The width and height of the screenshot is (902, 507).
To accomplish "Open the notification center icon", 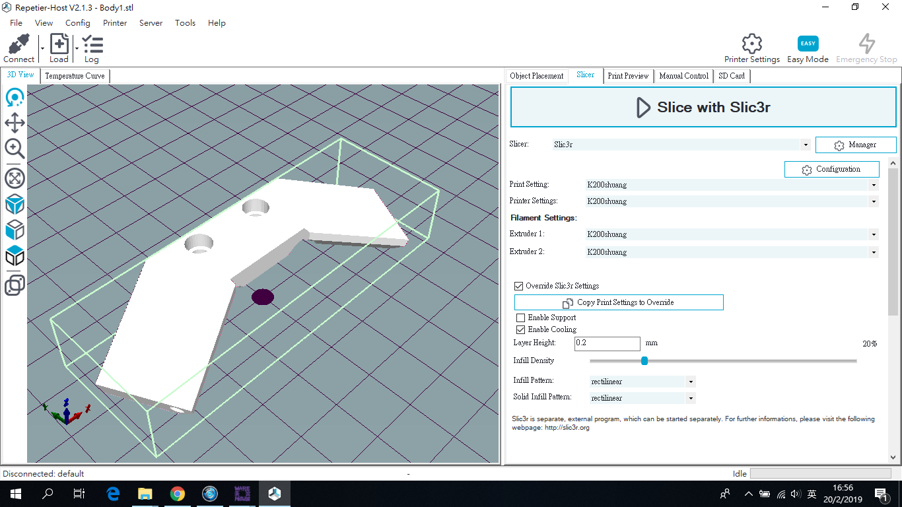I will coord(882,494).
